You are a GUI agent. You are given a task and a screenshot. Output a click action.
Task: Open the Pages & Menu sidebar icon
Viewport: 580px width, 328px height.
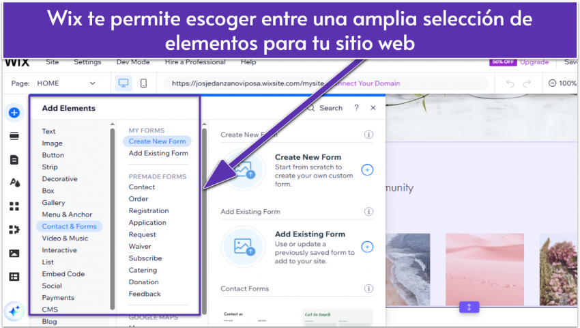pos(14,160)
